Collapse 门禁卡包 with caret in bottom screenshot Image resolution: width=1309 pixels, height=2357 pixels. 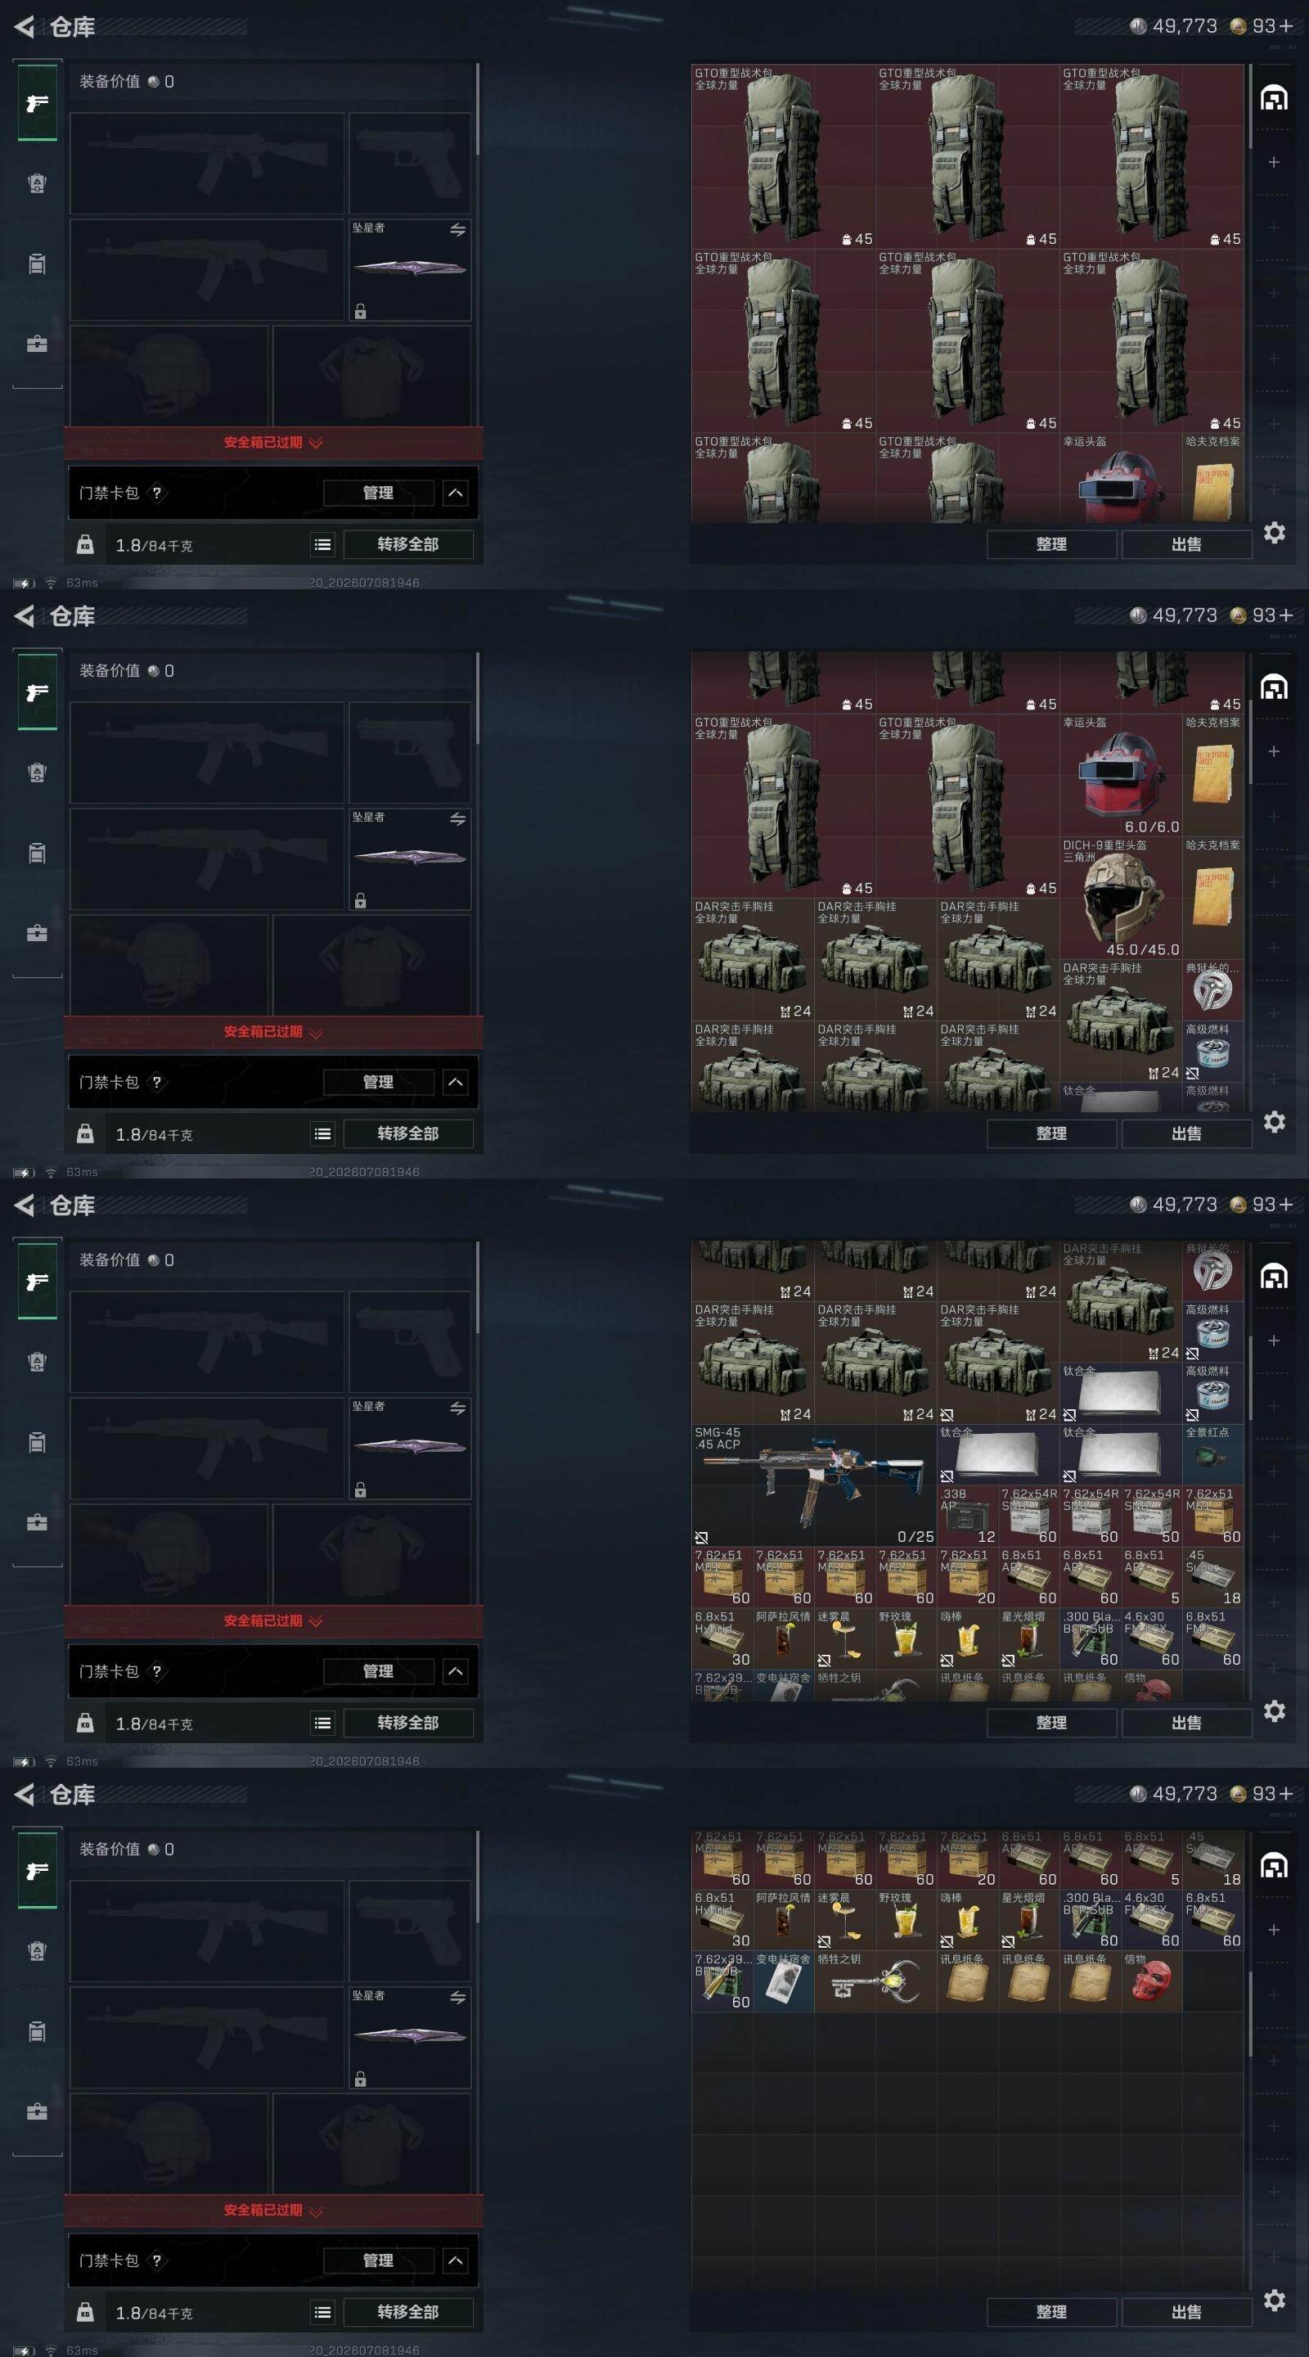tap(456, 2261)
